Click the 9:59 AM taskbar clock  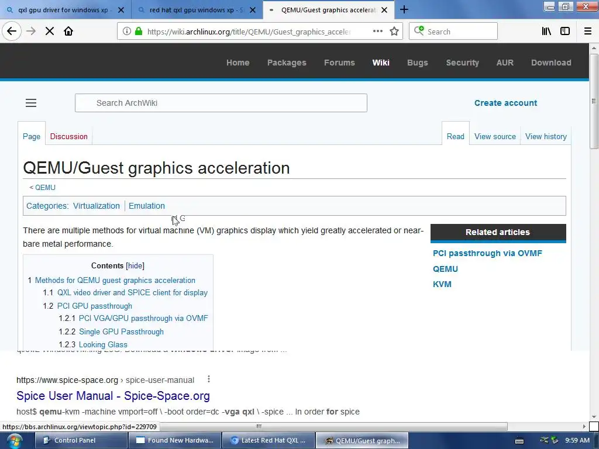point(577,441)
